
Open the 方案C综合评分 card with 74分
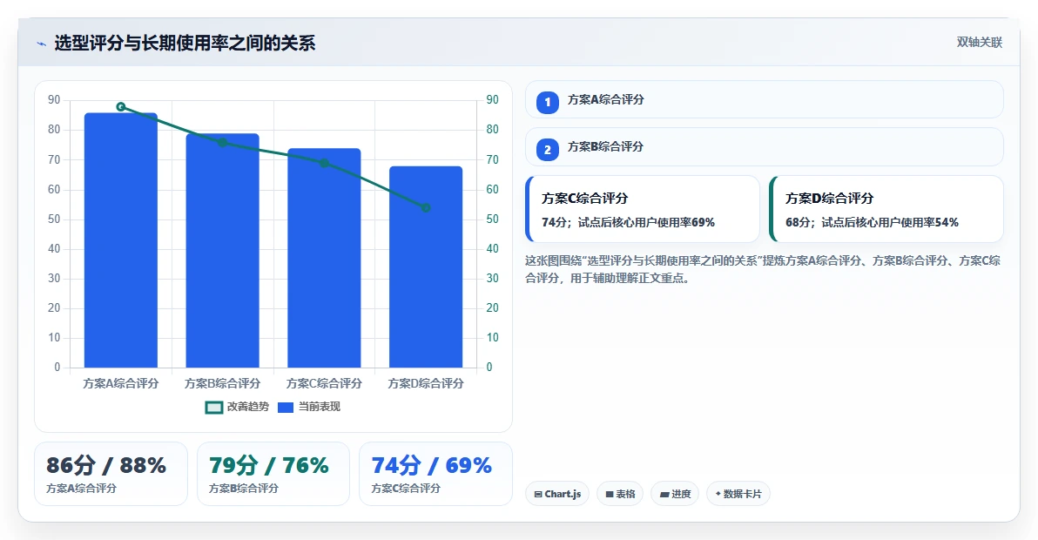642,209
